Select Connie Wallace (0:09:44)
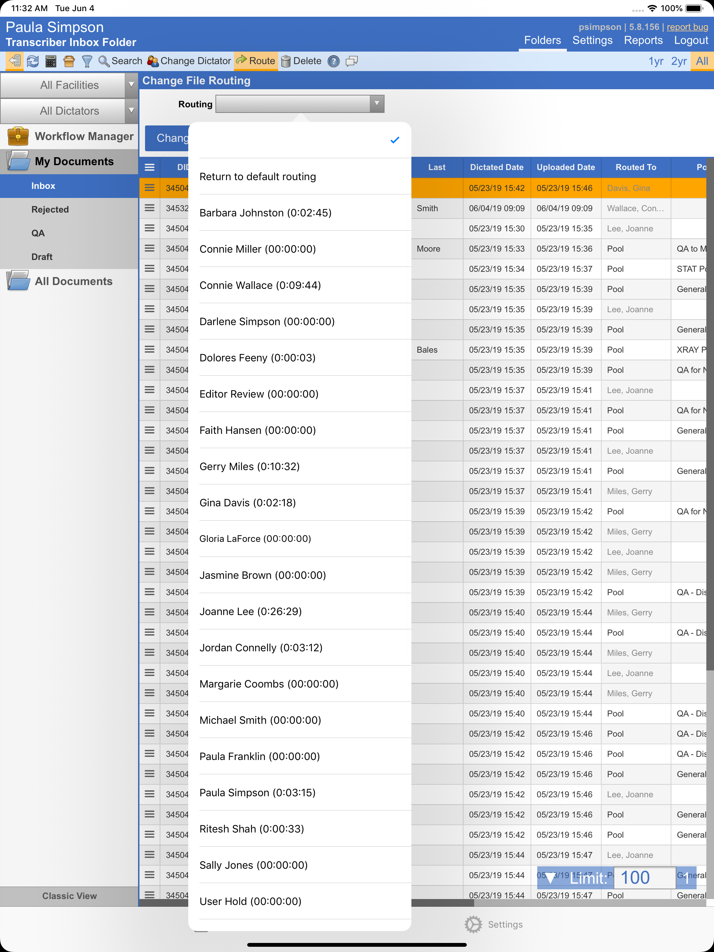 coord(300,285)
